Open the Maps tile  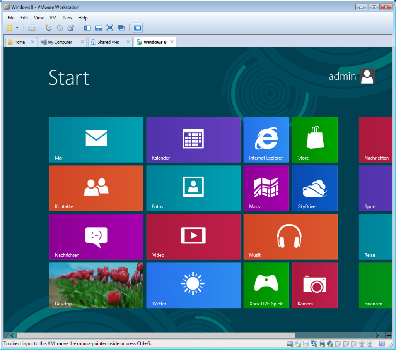[266, 188]
